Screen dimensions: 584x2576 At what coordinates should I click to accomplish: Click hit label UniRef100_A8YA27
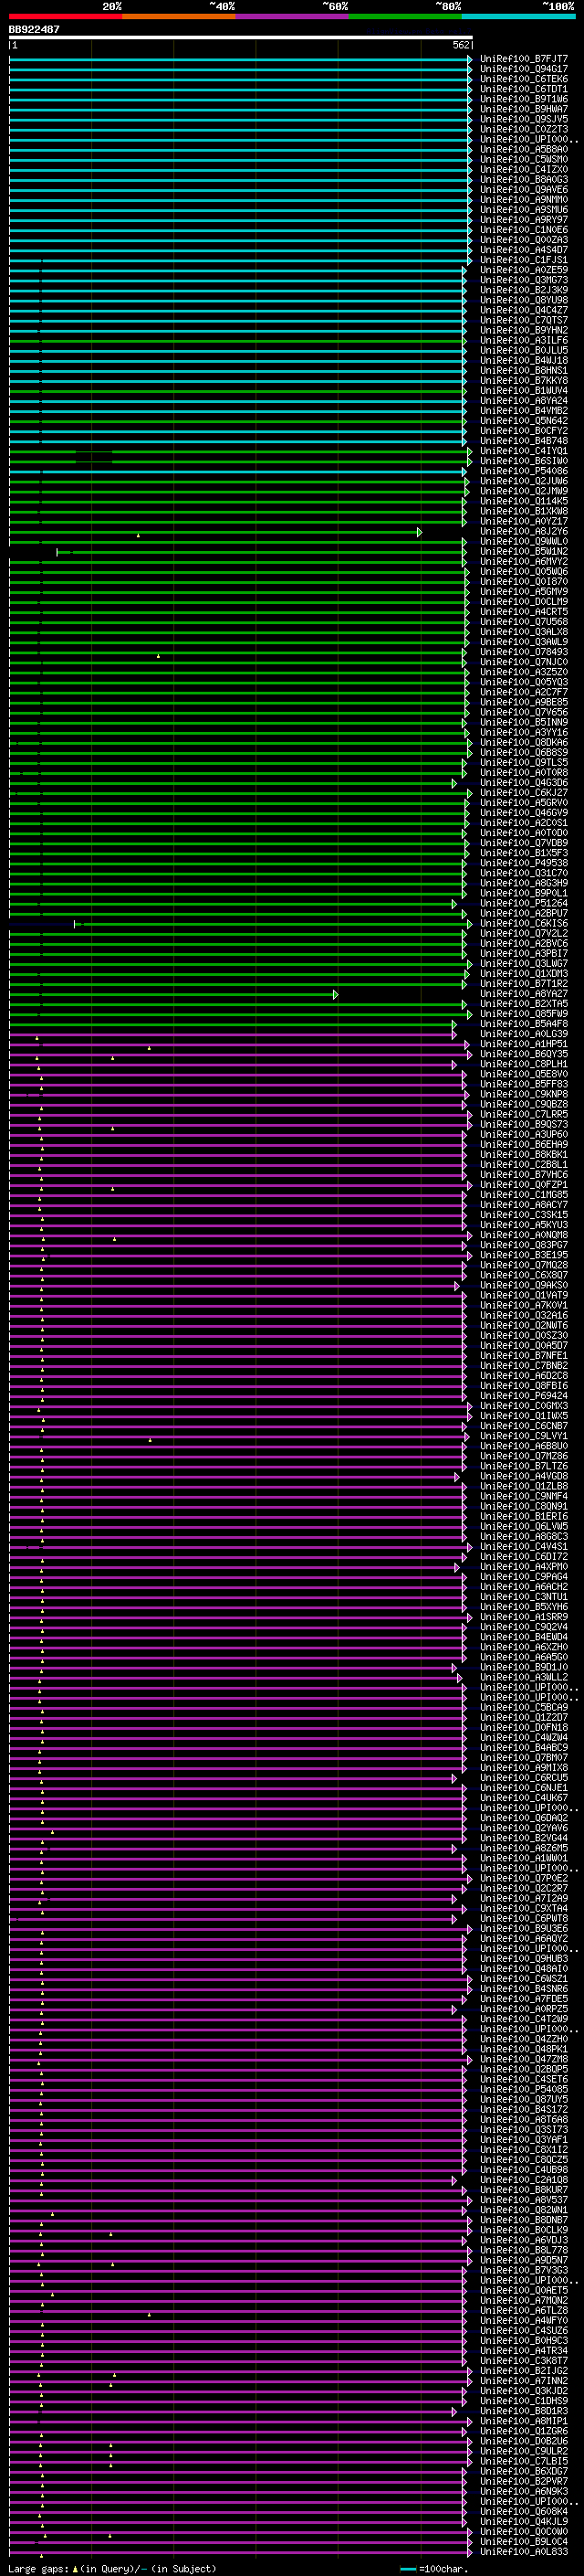[524, 994]
